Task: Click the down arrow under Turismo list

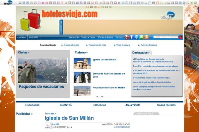Action: (x=102, y=97)
